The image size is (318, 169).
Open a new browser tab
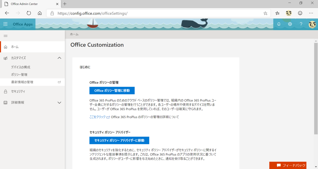point(65,4)
